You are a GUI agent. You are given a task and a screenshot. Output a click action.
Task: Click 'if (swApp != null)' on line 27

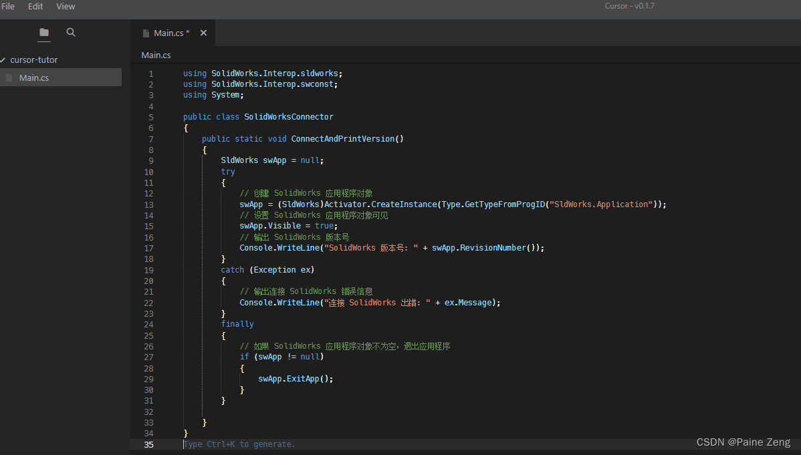pos(281,357)
